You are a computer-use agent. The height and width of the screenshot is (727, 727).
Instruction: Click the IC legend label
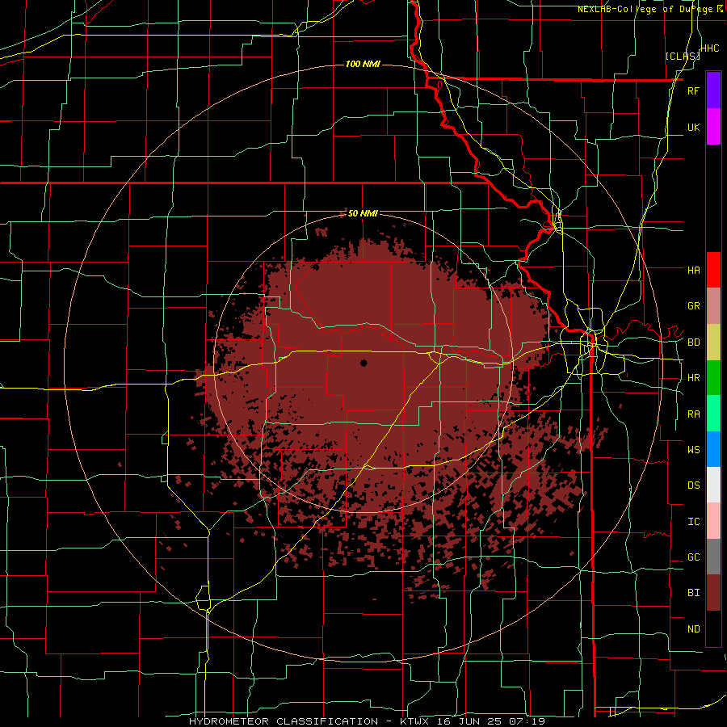(693, 522)
